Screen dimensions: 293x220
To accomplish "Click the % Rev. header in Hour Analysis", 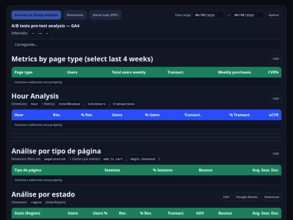I will [87, 115].
